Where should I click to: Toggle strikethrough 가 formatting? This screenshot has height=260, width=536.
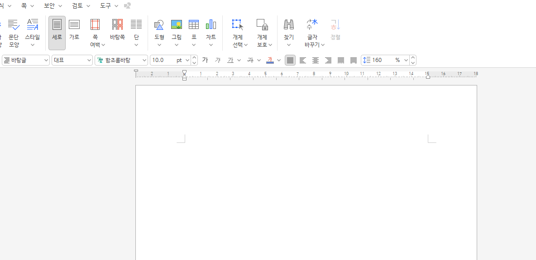click(250, 60)
